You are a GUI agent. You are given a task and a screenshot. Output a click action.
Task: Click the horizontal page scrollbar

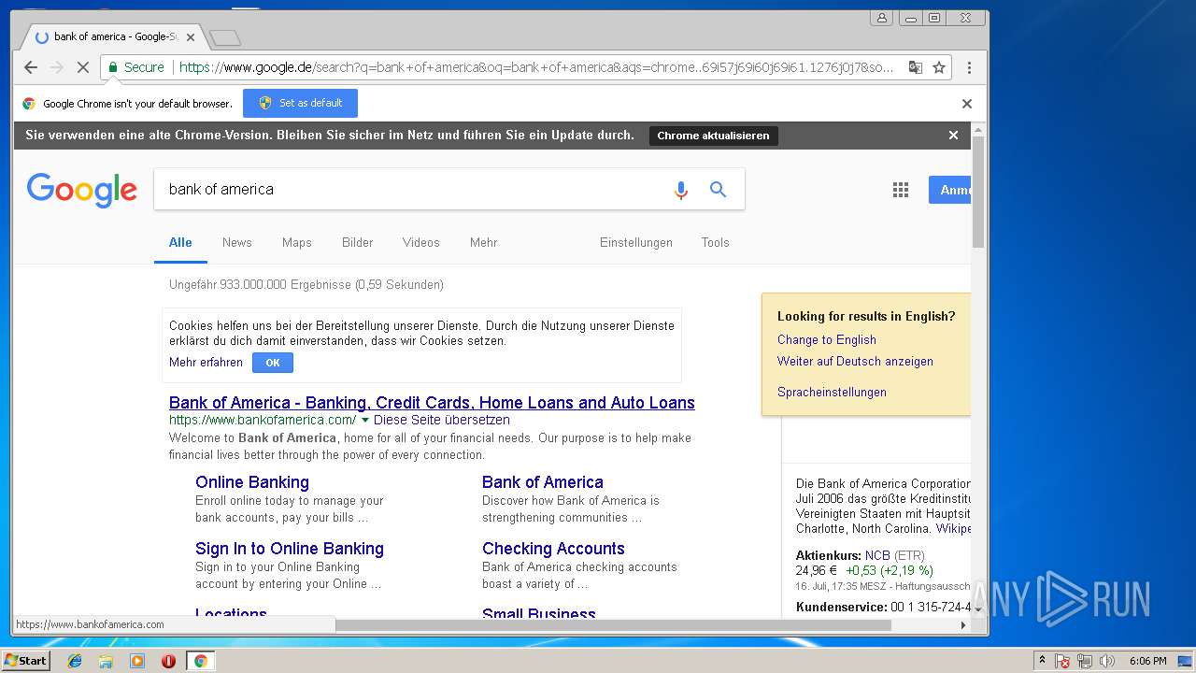[612, 624]
